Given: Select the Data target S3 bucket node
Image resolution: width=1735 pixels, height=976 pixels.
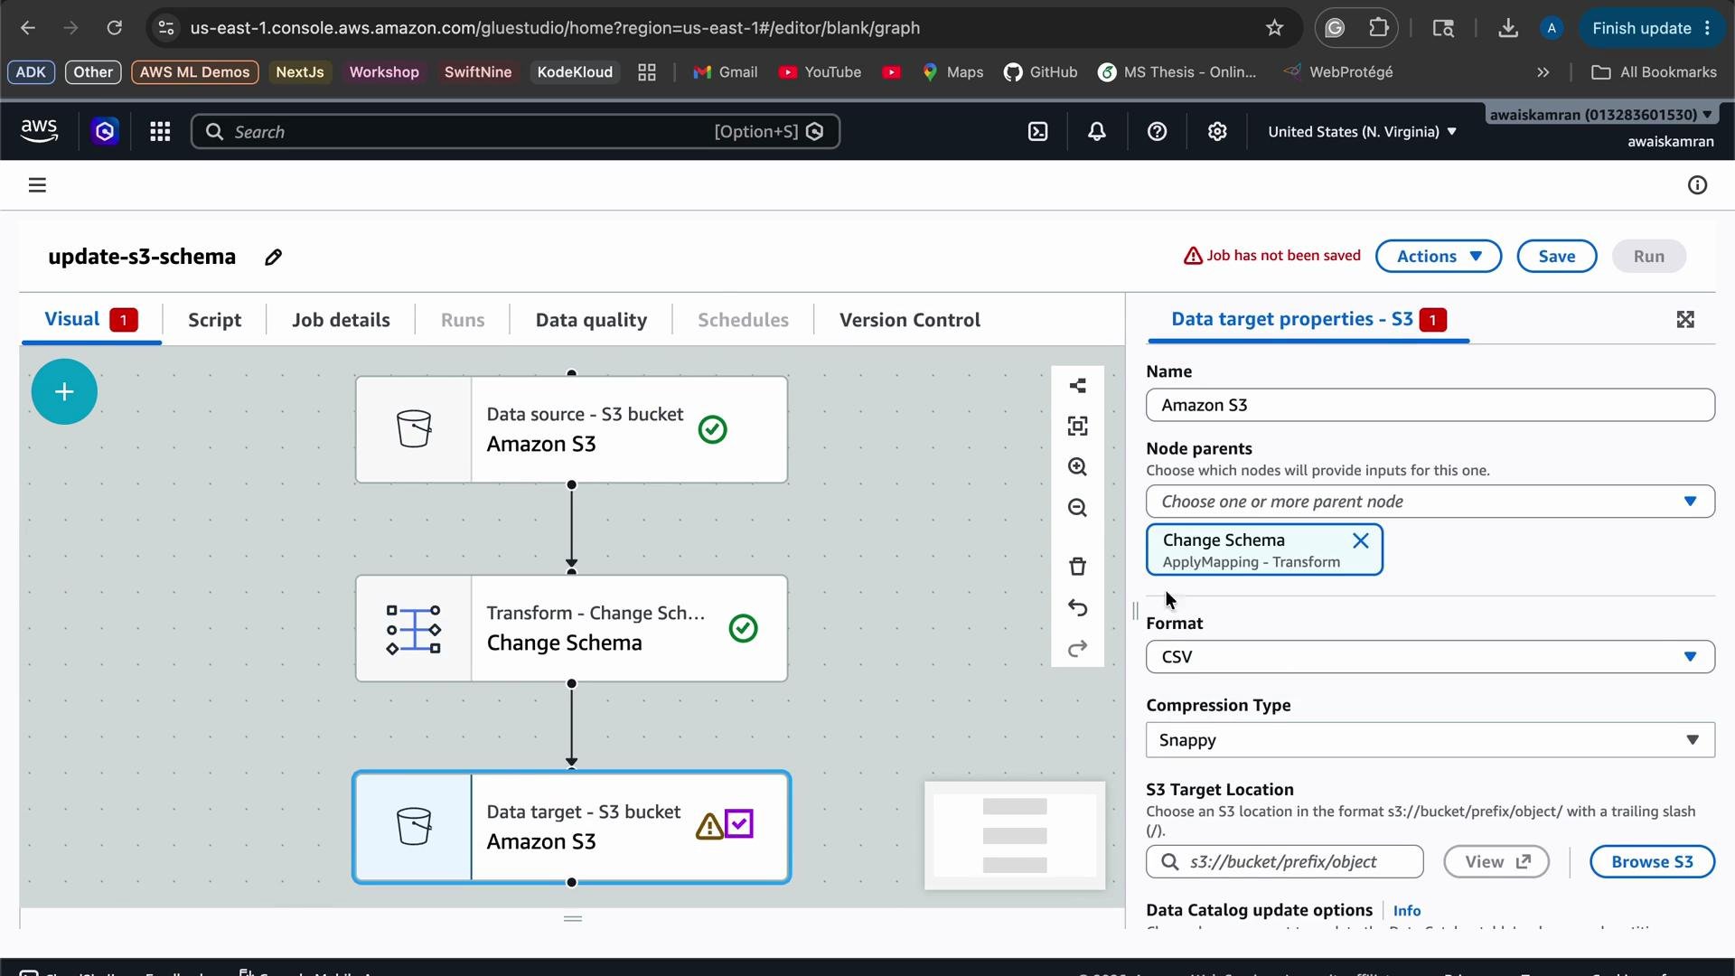Looking at the screenshot, I should coord(571,828).
